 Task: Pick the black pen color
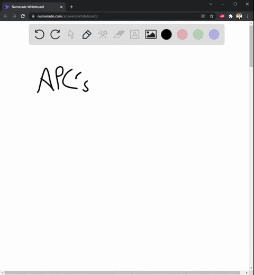166,34
